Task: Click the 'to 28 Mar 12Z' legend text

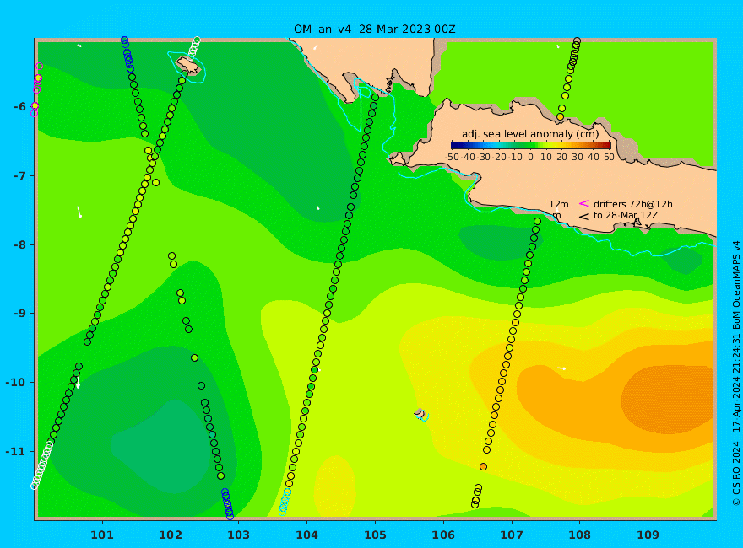Action: click(x=626, y=215)
